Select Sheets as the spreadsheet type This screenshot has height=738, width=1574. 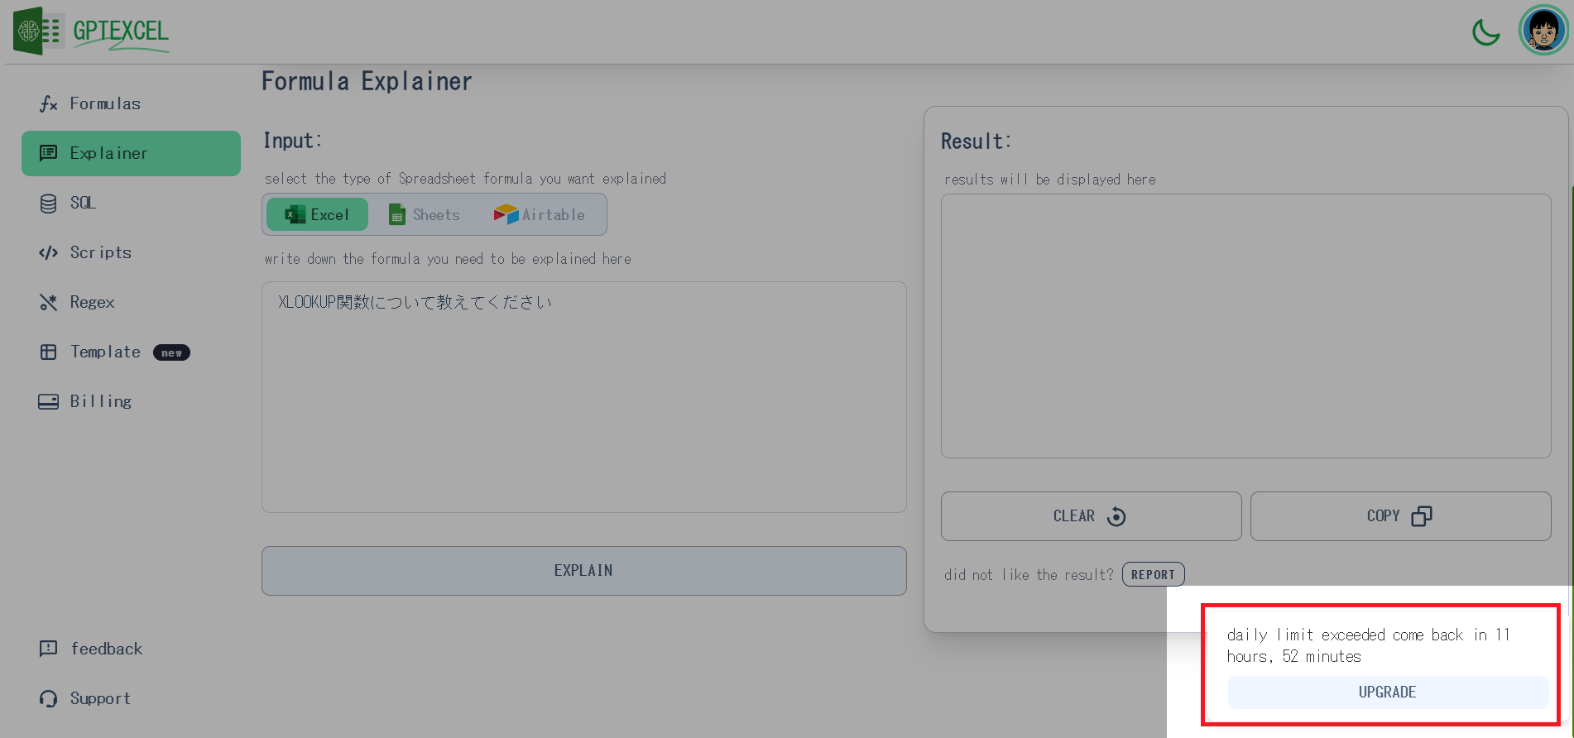point(425,214)
